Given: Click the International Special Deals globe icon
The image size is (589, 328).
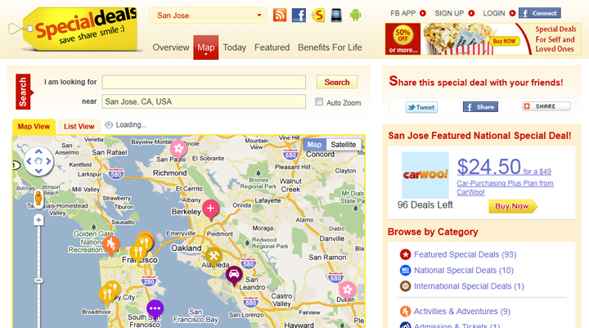Looking at the screenshot, I should pos(405,286).
